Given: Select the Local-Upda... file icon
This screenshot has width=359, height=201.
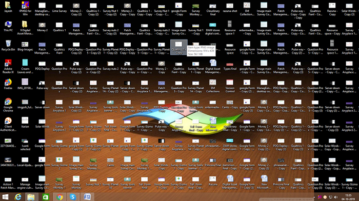Looking at the screenshot, I should click(x=25, y=162).
